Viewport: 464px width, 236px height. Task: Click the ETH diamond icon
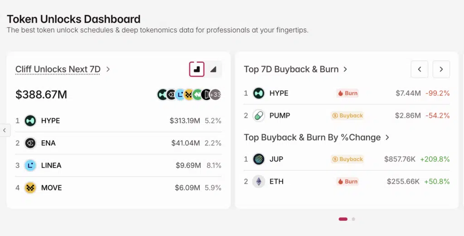point(259,181)
